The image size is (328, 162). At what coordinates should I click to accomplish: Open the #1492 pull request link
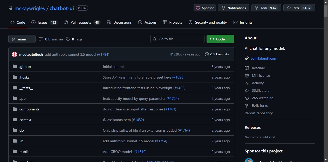click(179, 88)
